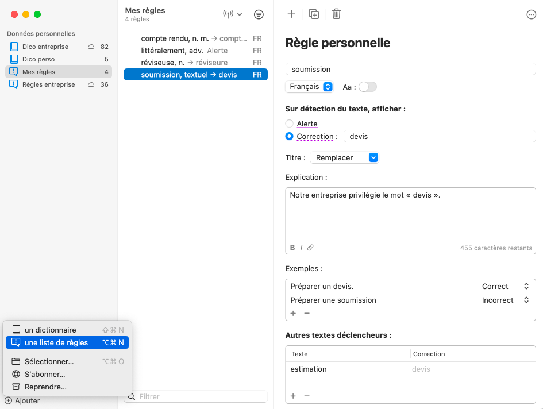
Task: Duplicate the rule with the duplicate icon
Action: click(x=314, y=14)
